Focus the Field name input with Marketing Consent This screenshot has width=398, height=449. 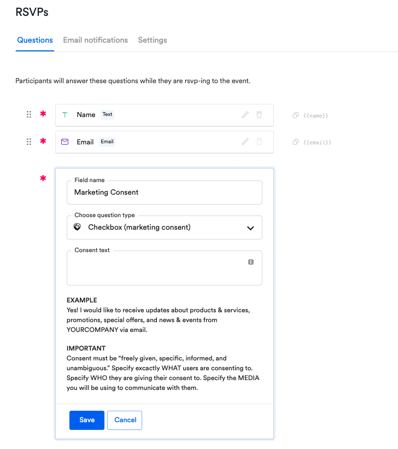165,193
